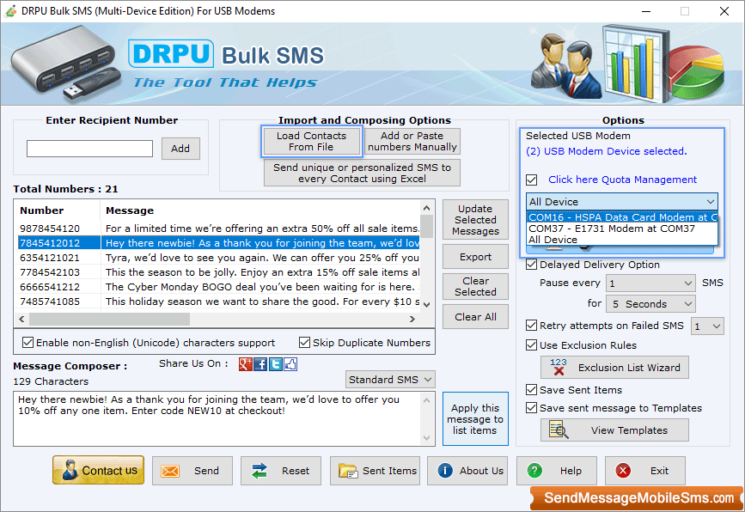Open Exclusion List Wizard
This screenshot has height=512, width=745.
pyautogui.click(x=614, y=368)
